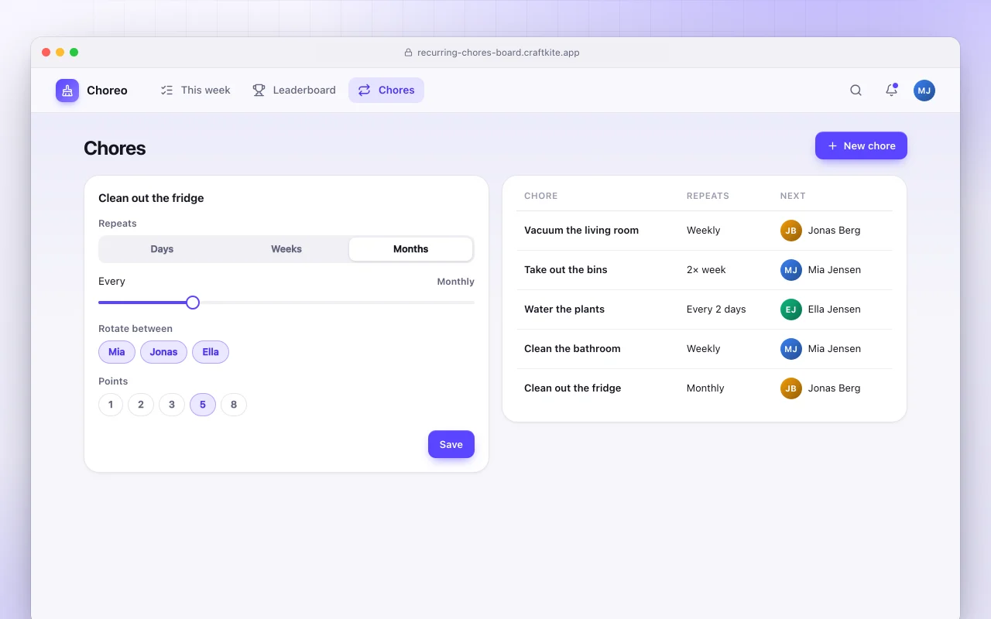Open notifications bell icon
991x619 pixels.
tap(891, 91)
